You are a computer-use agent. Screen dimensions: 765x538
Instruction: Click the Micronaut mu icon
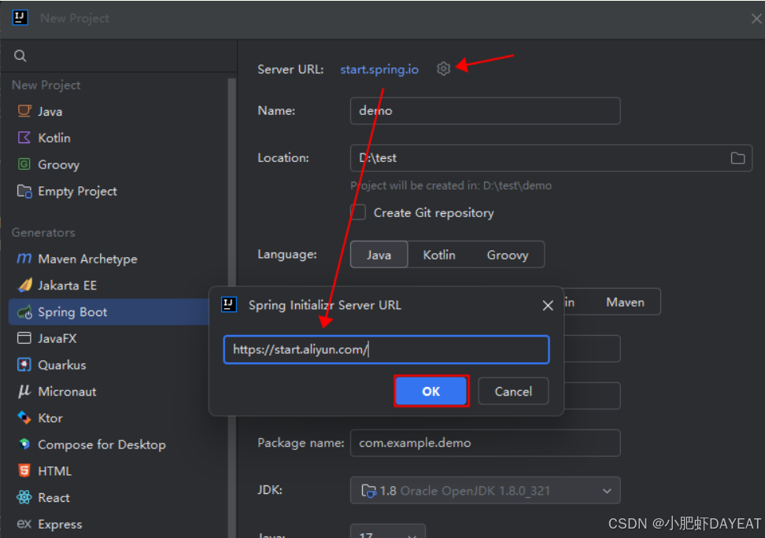pos(24,391)
